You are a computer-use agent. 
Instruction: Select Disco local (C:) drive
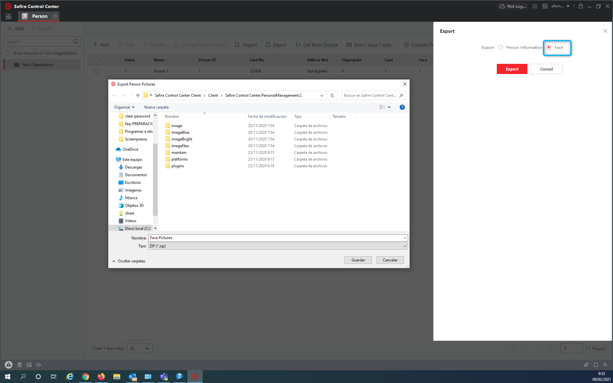pyautogui.click(x=137, y=229)
